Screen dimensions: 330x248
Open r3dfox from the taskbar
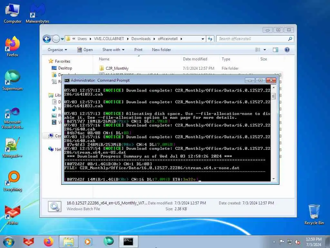click(x=29, y=242)
